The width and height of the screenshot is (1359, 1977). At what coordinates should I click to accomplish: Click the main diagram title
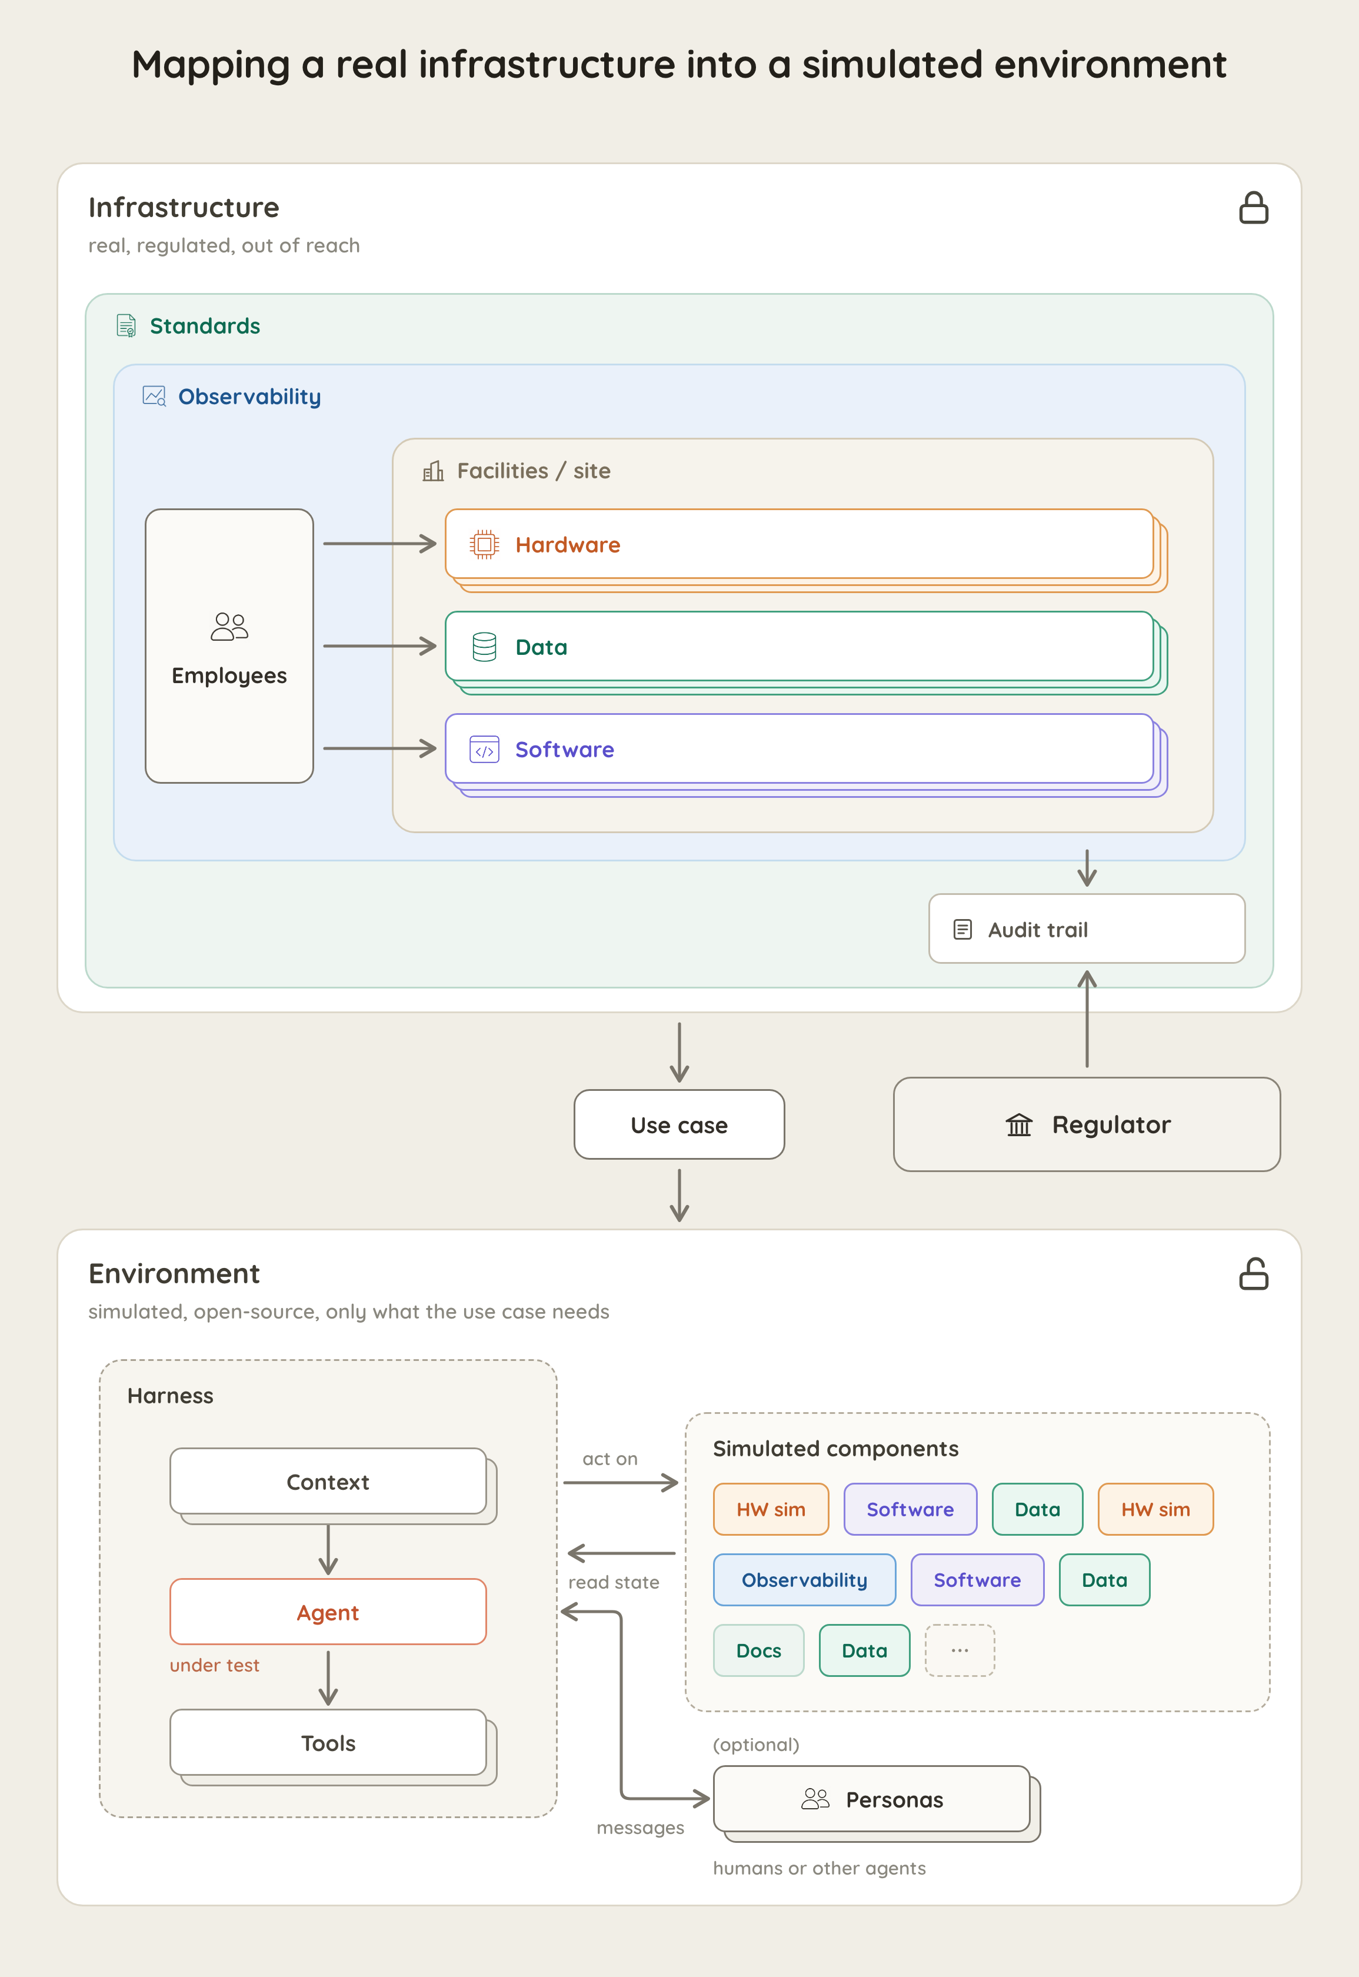point(679,65)
